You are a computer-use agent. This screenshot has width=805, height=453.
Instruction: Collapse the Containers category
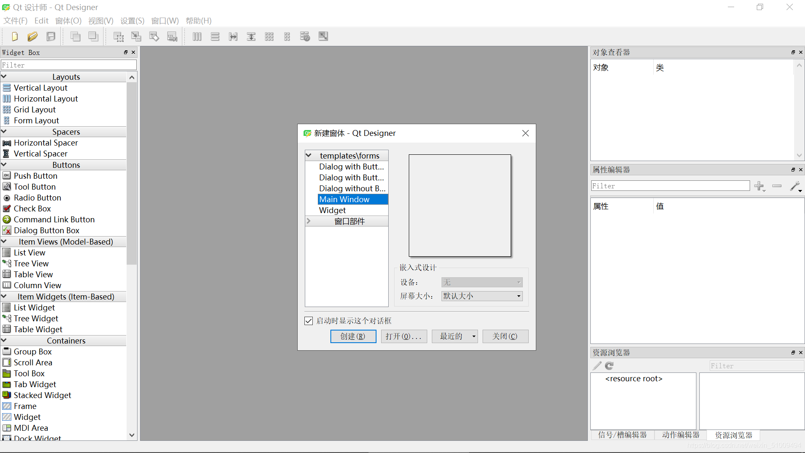pos(4,340)
